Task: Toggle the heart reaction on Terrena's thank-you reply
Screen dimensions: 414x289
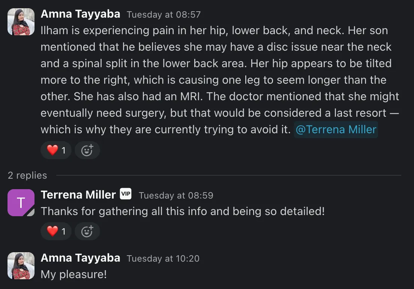Action: tap(56, 232)
